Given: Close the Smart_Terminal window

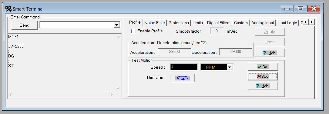Looking at the screenshot, I should pyautogui.click(x=314, y=9).
